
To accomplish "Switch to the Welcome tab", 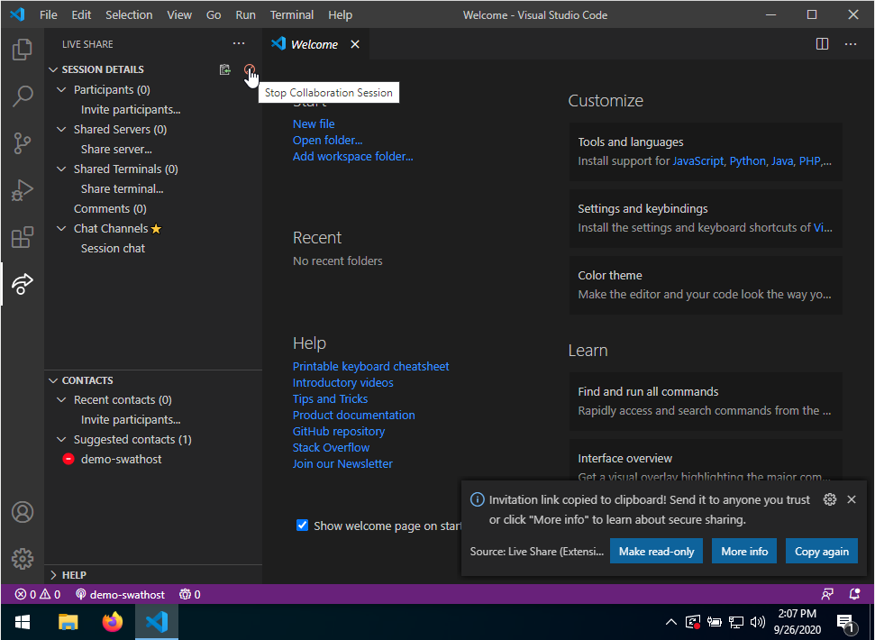I will [313, 42].
